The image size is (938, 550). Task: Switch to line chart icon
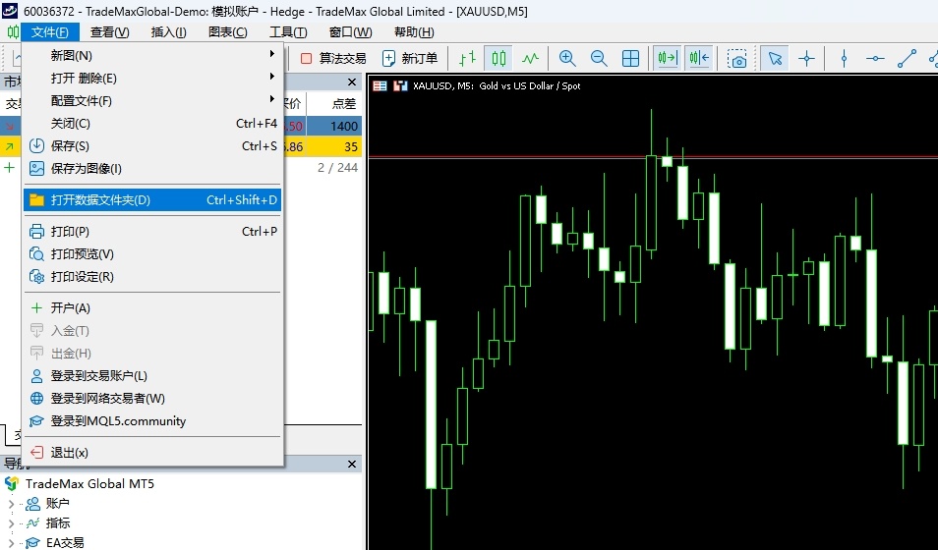point(530,58)
